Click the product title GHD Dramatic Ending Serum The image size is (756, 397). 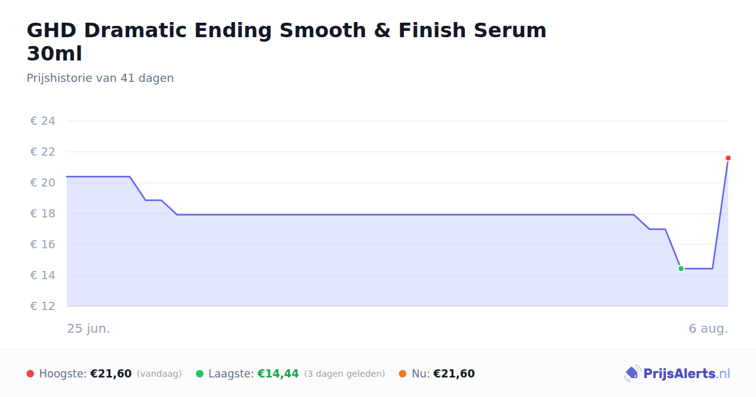[287, 42]
